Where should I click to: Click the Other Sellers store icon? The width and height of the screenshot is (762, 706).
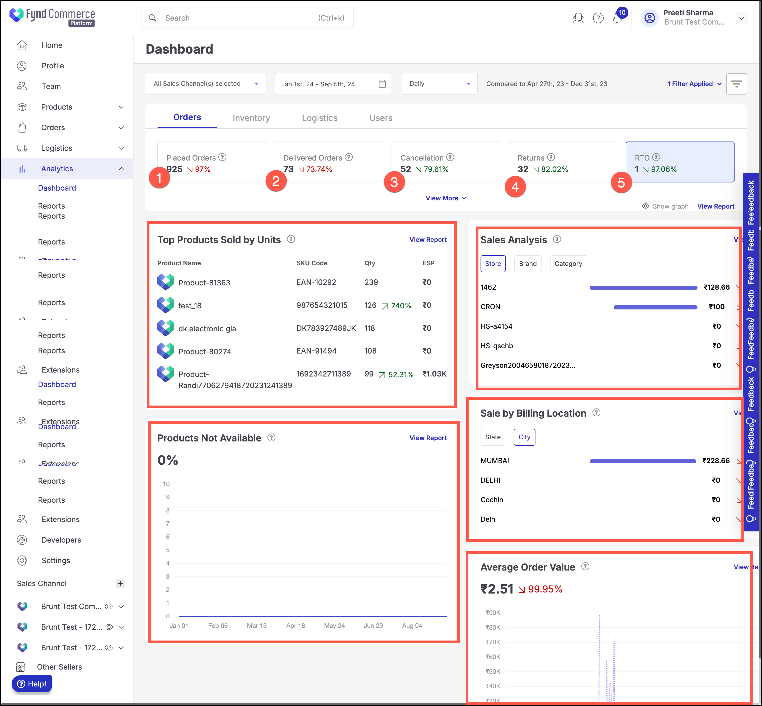click(x=20, y=667)
